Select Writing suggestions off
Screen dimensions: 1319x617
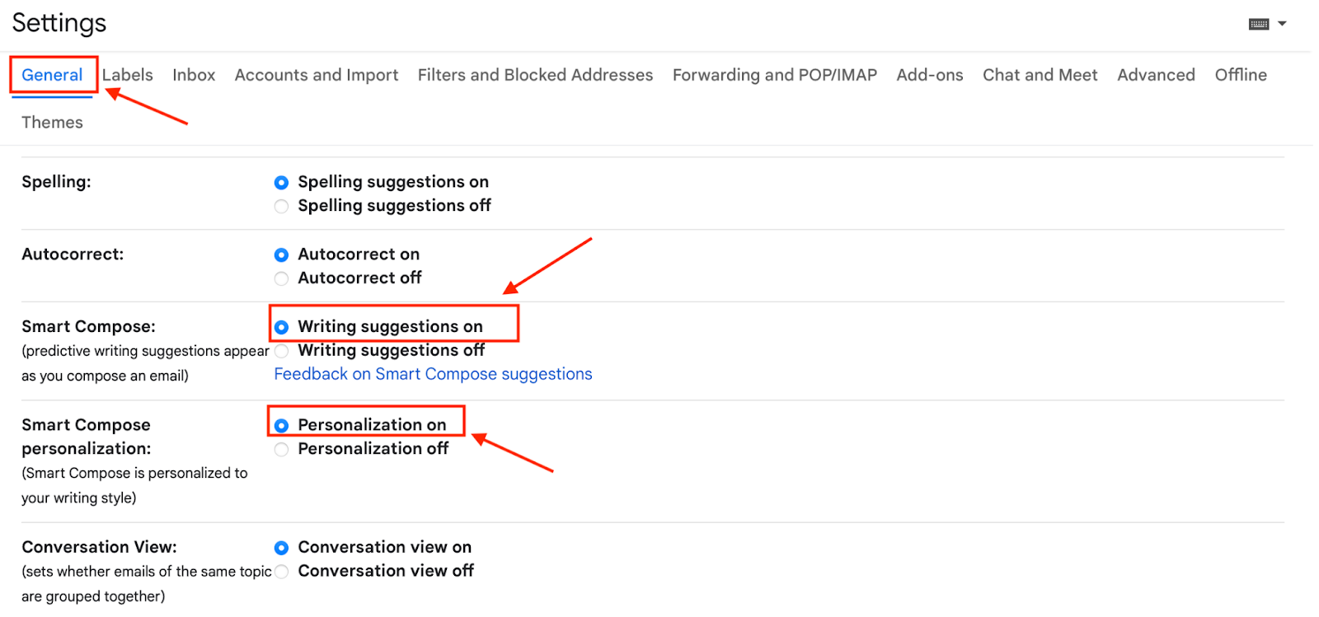pyautogui.click(x=281, y=350)
